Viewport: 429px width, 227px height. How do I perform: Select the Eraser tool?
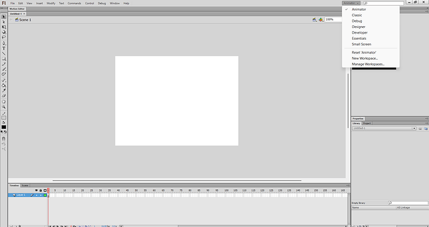4,96
